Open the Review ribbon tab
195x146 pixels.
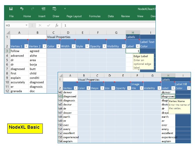pyautogui.click(x=125, y=16)
